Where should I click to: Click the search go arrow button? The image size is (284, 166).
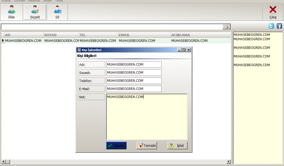(226, 27)
